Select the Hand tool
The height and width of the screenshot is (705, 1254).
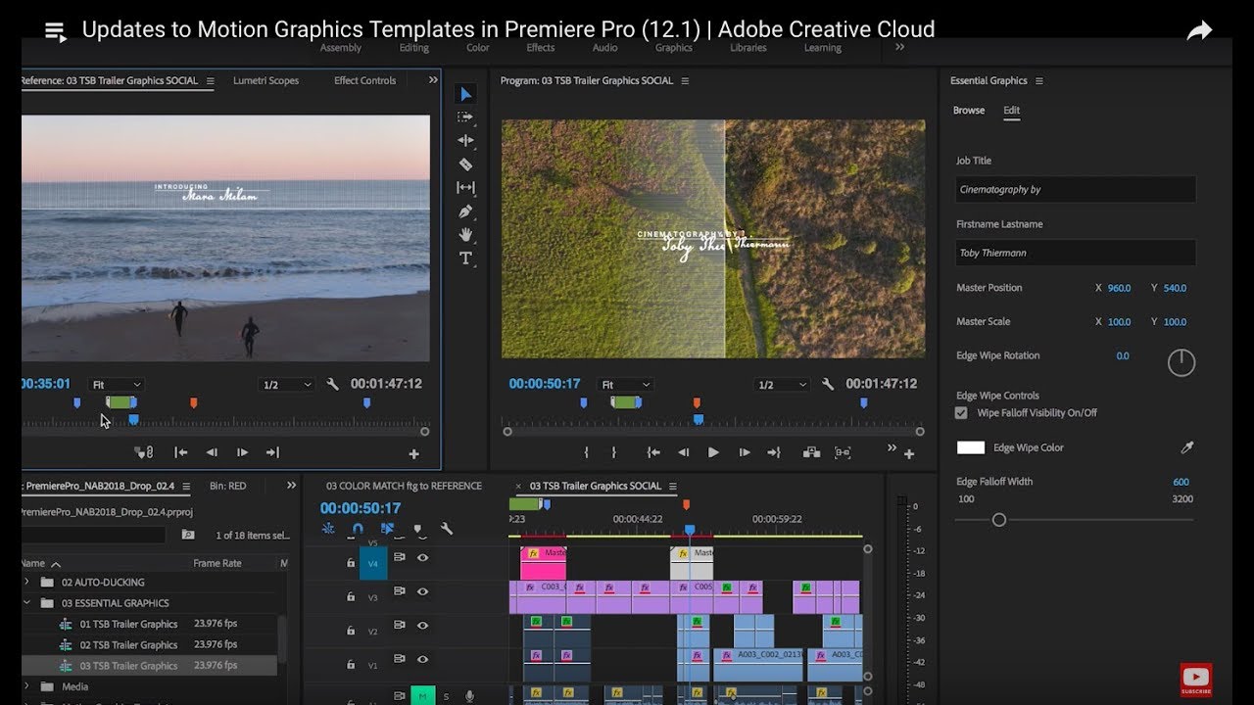tap(465, 235)
